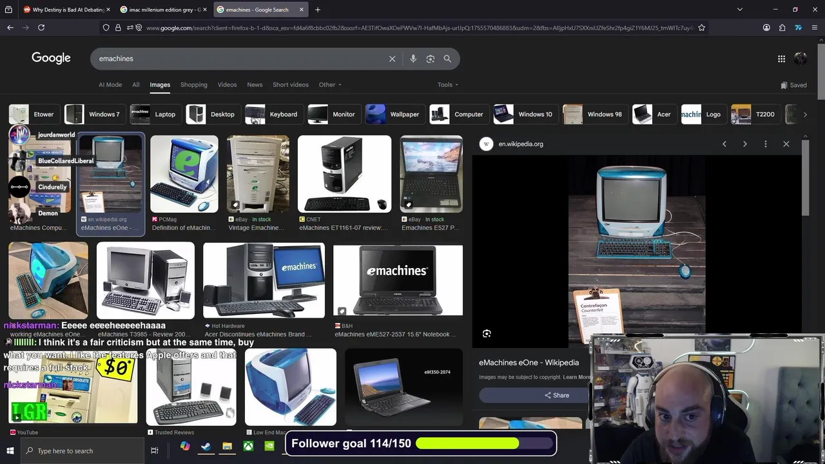Switch to the Shopping tab
Screen dimensions: 825x464
(194, 84)
